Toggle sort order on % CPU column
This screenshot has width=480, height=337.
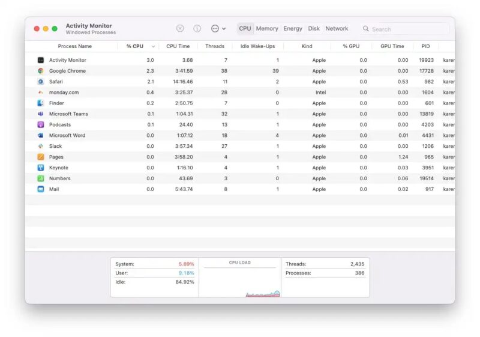(x=140, y=46)
